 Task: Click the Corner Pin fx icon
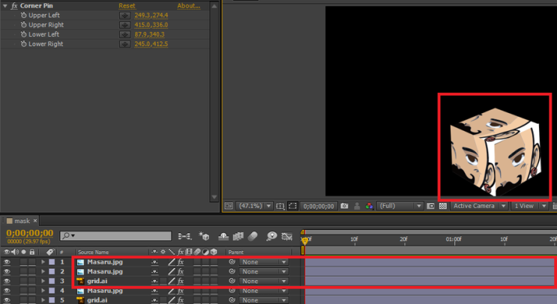14,6
